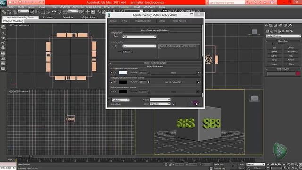Toggle Refraction environment override On checkbox
302x170 pixels.
(x=112, y=91)
